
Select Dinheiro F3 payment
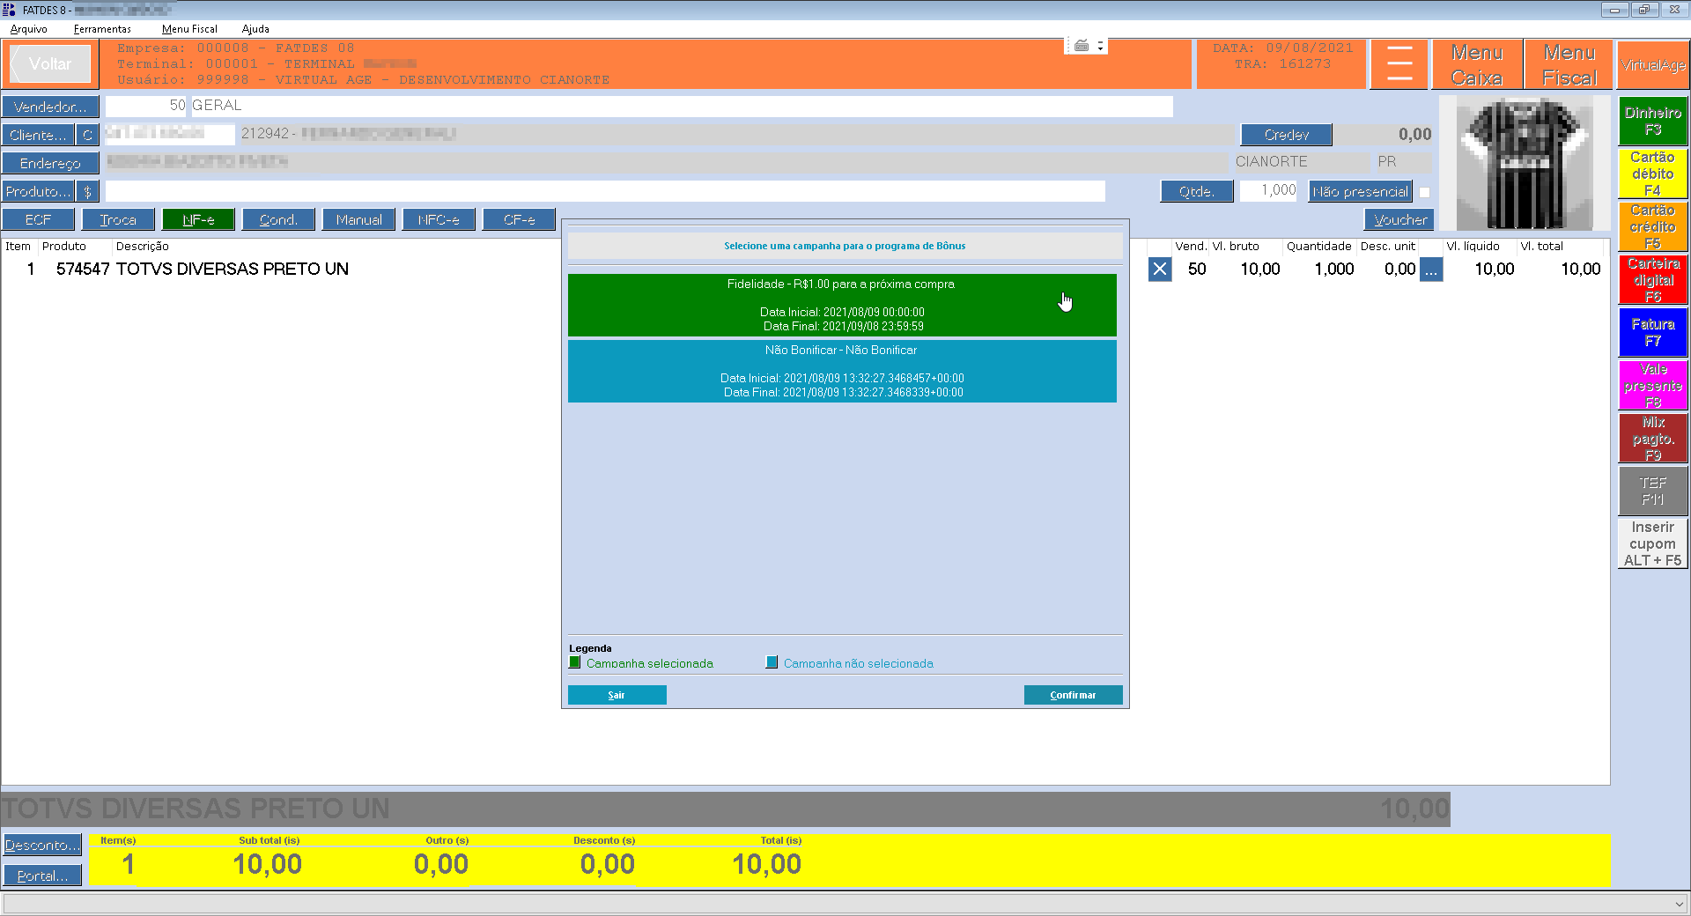click(x=1653, y=121)
